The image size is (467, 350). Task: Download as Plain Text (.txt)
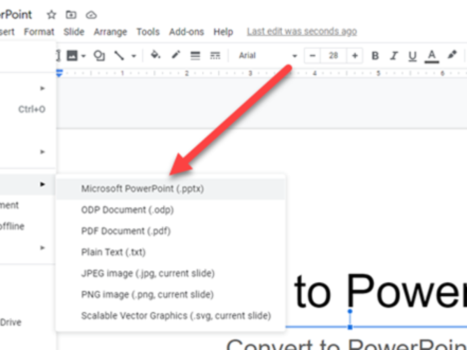point(171,252)
